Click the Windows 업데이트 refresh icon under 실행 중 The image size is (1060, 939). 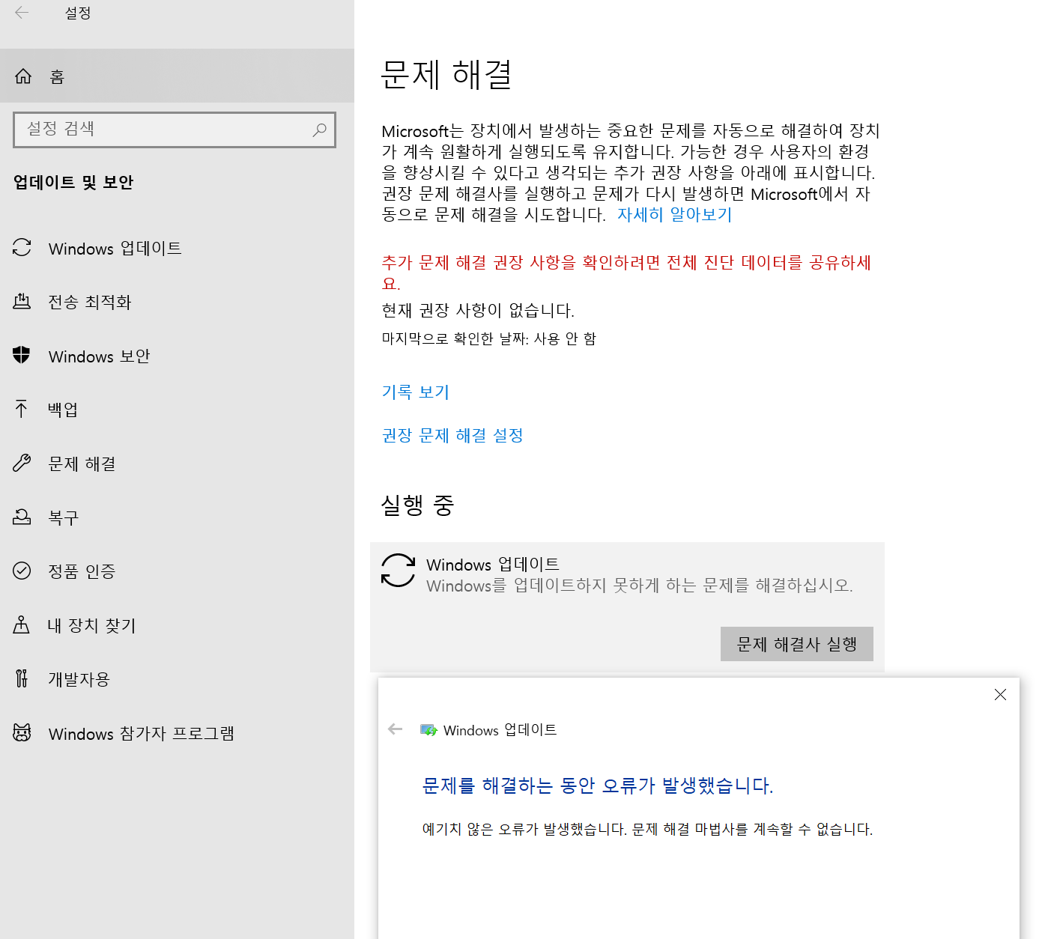(x=398, y=571)
